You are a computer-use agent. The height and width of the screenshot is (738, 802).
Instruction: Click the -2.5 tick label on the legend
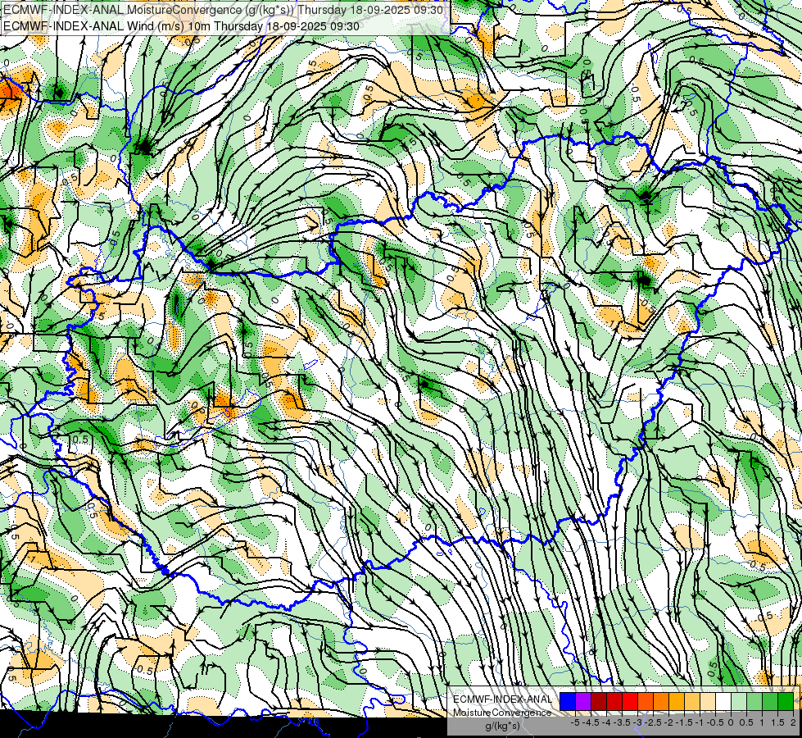(x=653, y=722)
